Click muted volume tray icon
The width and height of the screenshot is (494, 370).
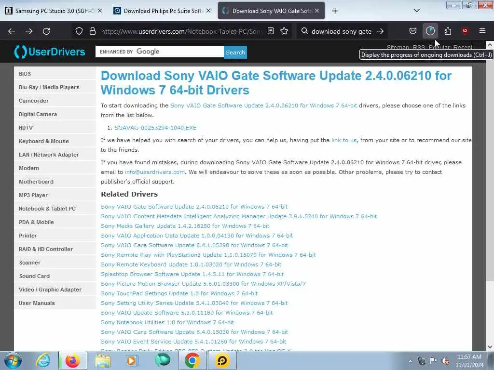[445, 361]
